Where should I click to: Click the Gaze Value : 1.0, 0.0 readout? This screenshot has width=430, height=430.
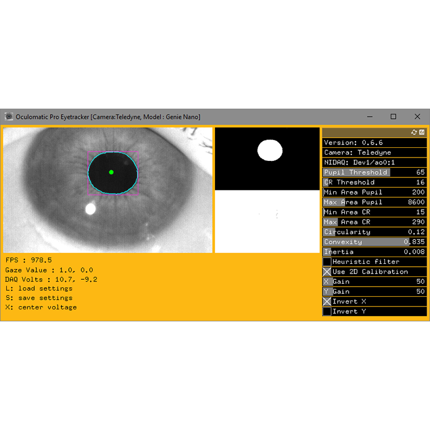pos(49,270)
